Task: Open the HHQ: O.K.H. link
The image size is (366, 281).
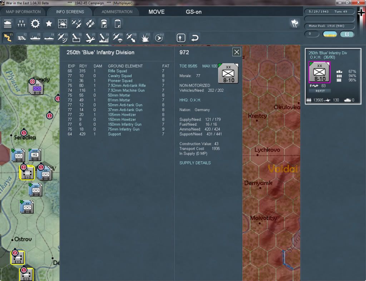Action: click(x=190, y=100)
